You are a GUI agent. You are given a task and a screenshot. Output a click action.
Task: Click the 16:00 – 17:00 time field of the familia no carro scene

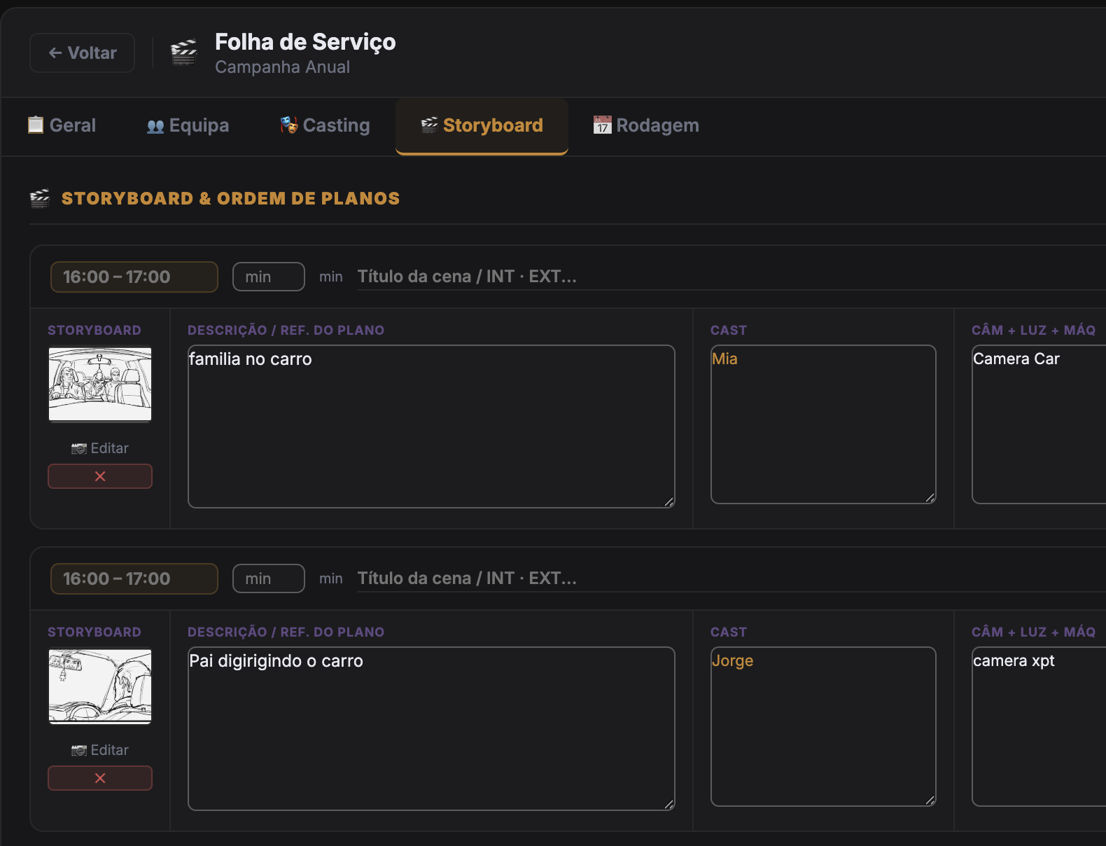point(134,277)
